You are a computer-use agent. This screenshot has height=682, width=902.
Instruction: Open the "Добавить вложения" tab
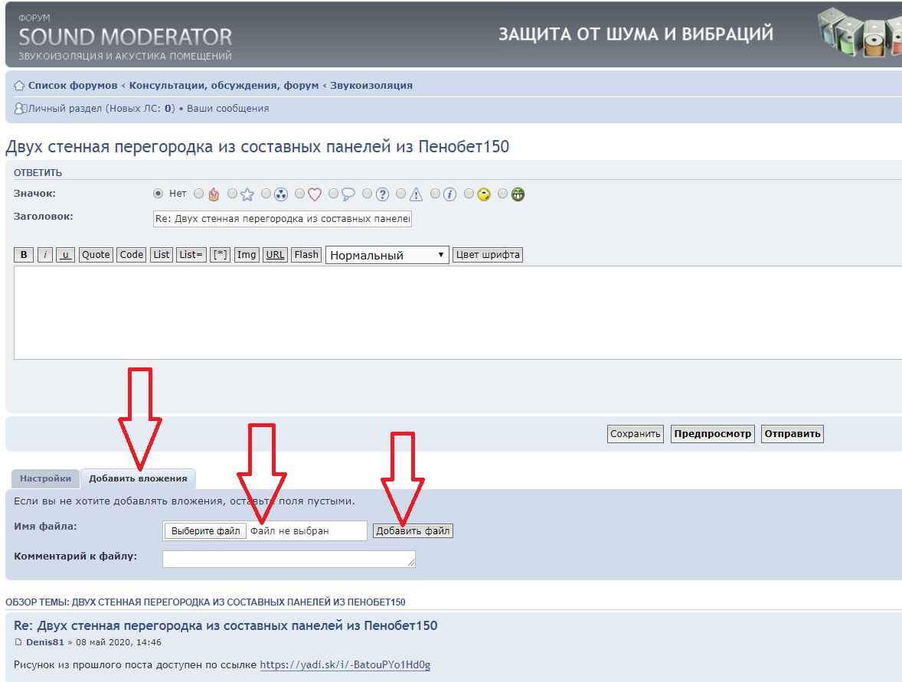point(138,478)
